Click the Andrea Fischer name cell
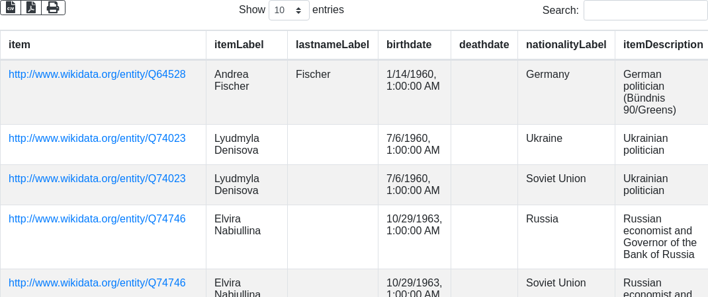The image size is (708, 297). [232, 80]
